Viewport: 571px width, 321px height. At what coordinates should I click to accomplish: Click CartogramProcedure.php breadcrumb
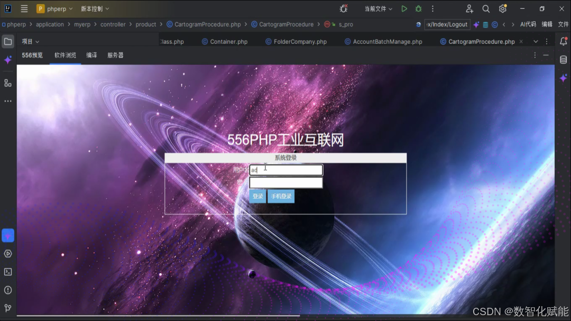(x=204, y=24)
